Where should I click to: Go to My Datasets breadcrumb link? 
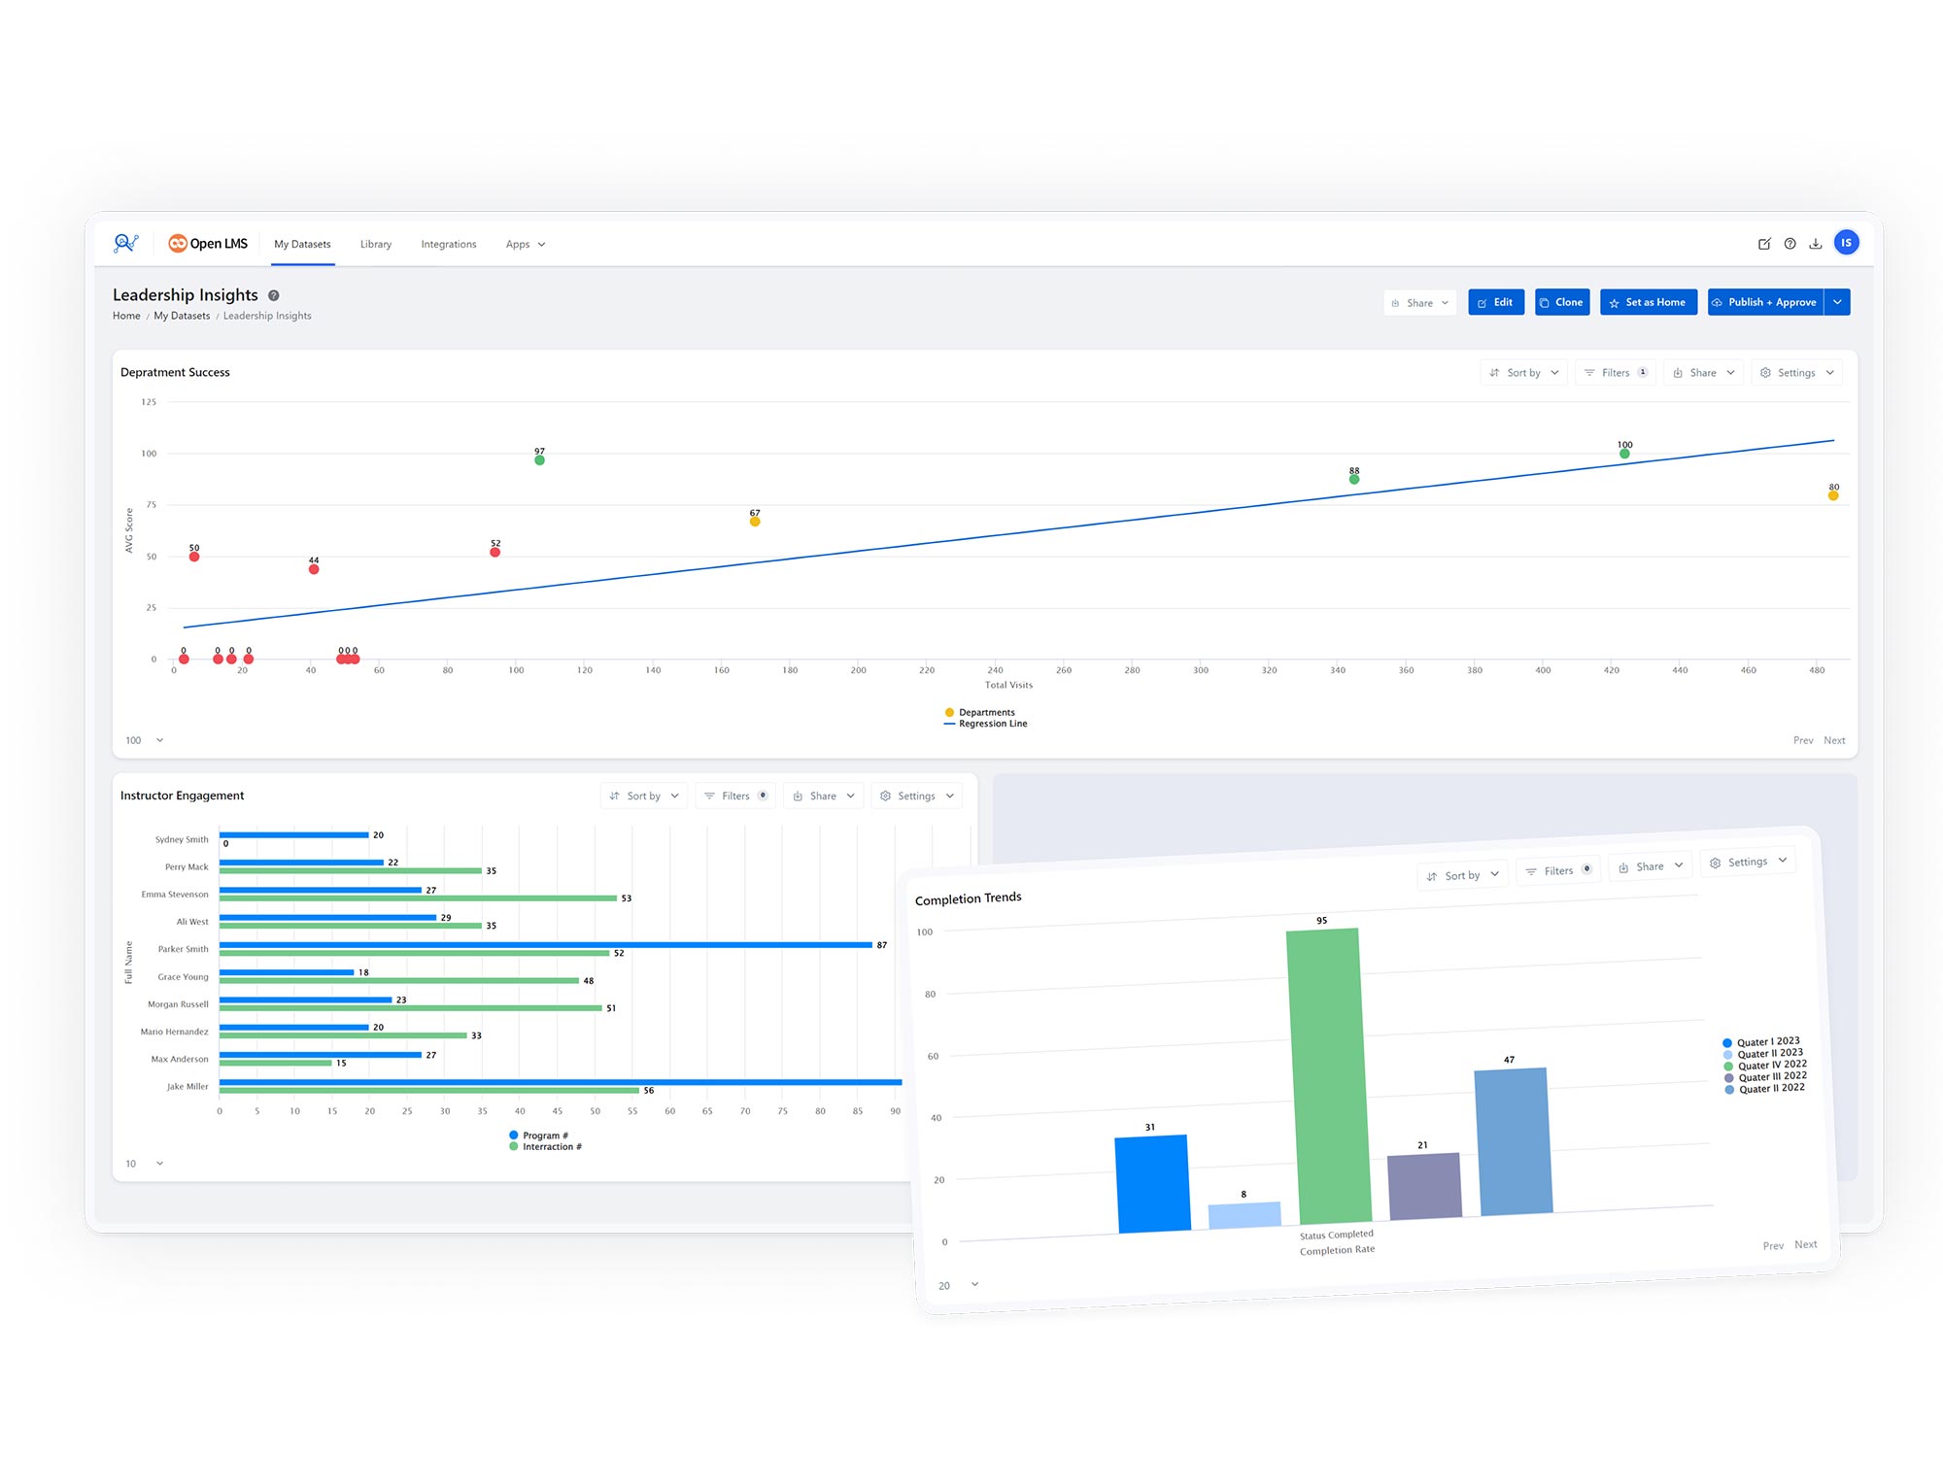click(182, 316)
